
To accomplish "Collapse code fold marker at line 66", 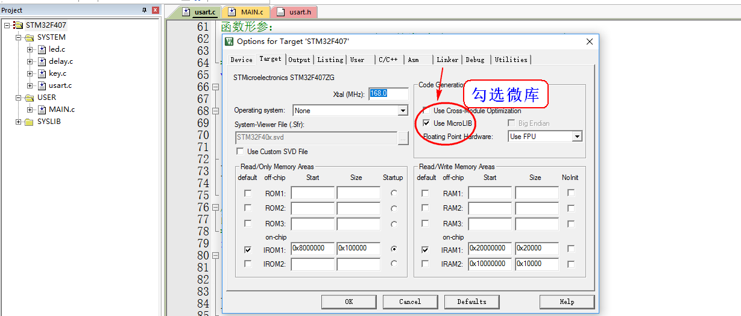I will click(x=215, y=87).
